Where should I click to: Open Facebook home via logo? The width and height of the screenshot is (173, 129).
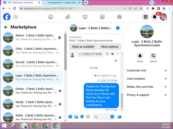coord(7,17)
